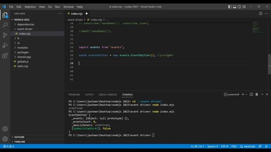Split the editor to the right
Screen dimensions: 271x152
(261, 14)
